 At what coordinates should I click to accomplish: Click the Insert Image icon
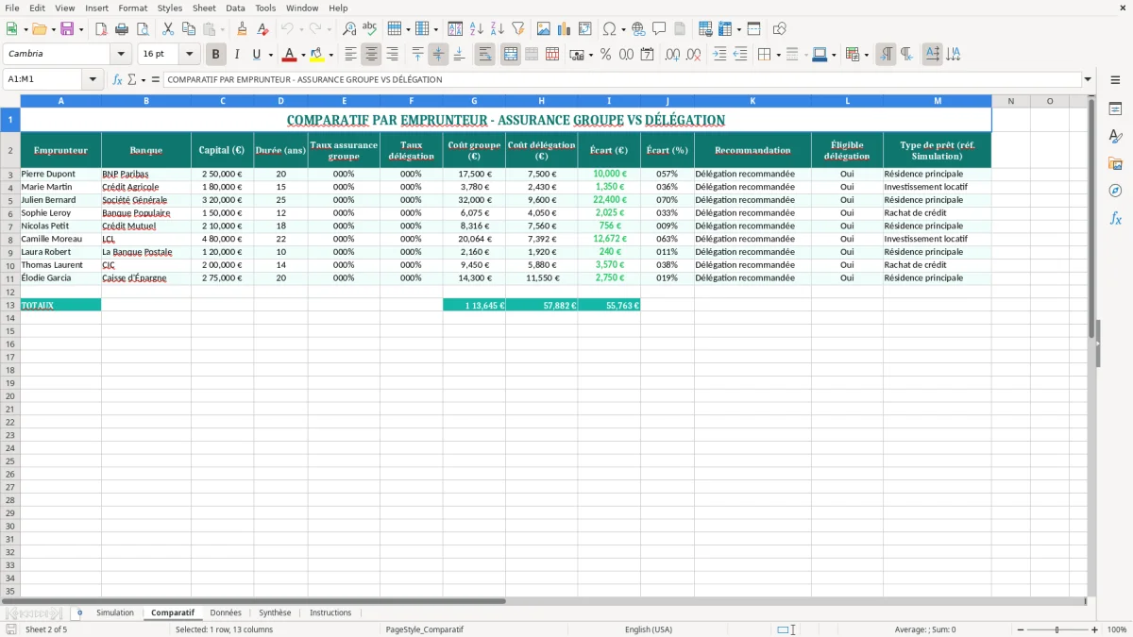544,29
